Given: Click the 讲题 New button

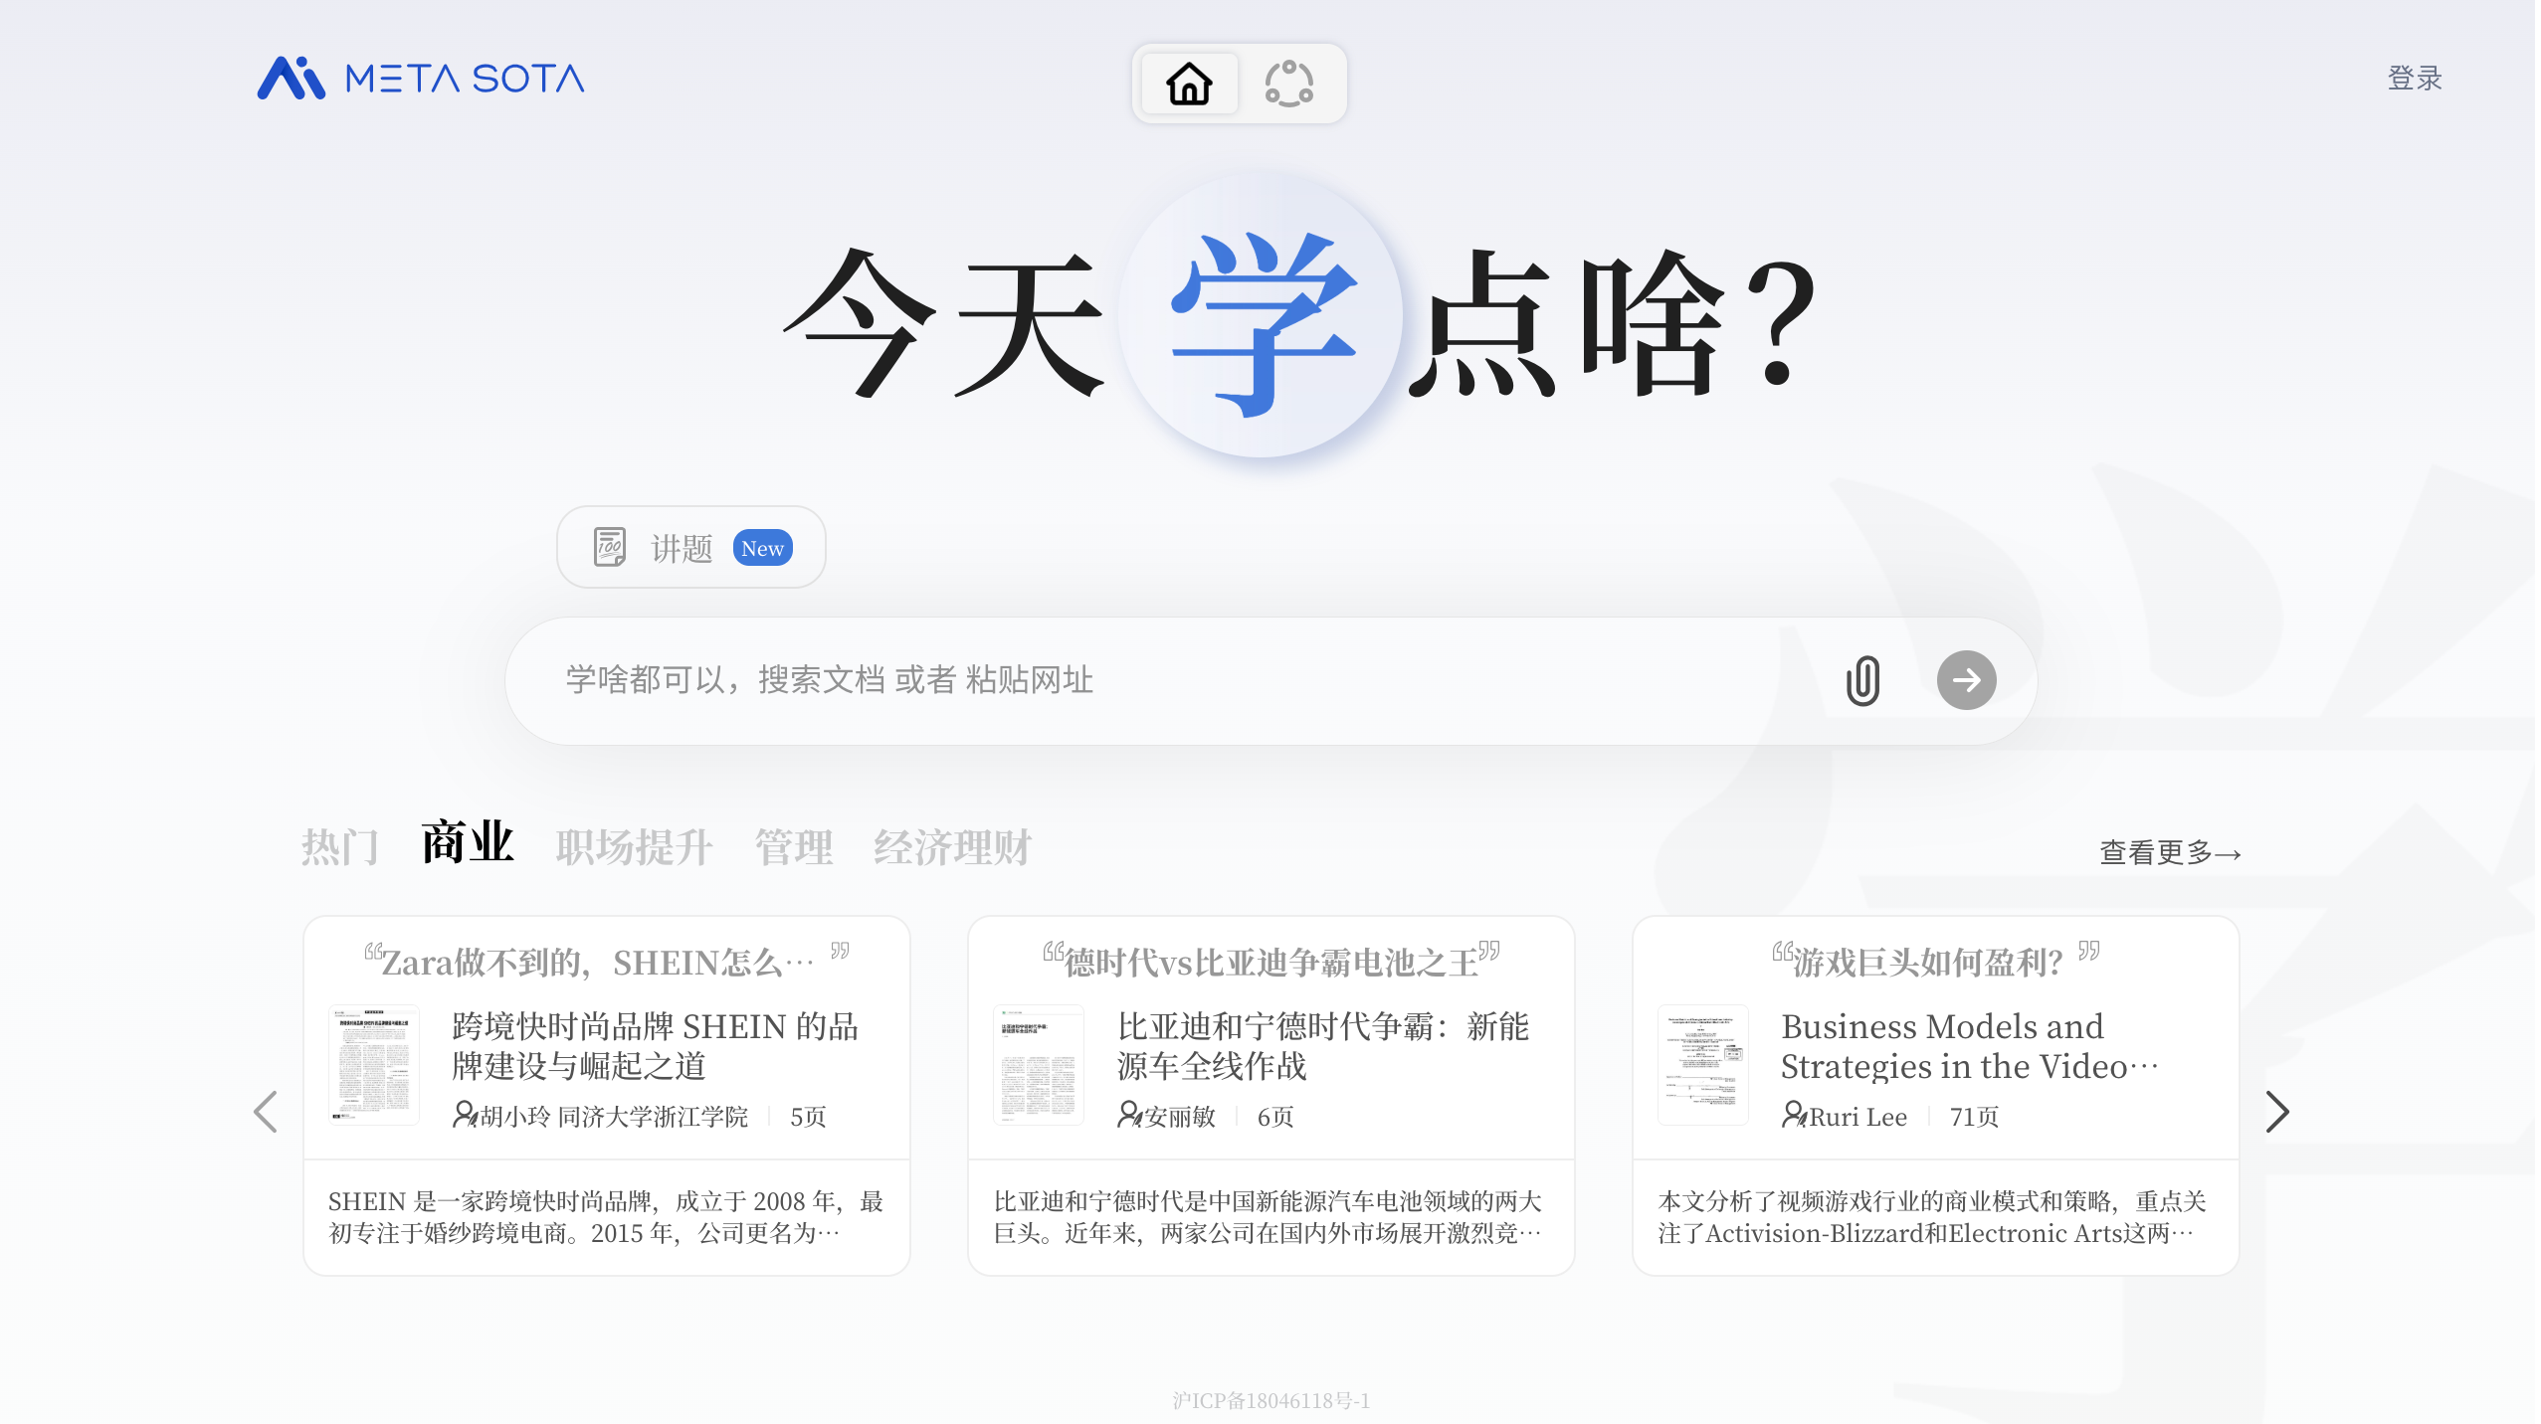Looking at the screenshot, I should point(690,548).
